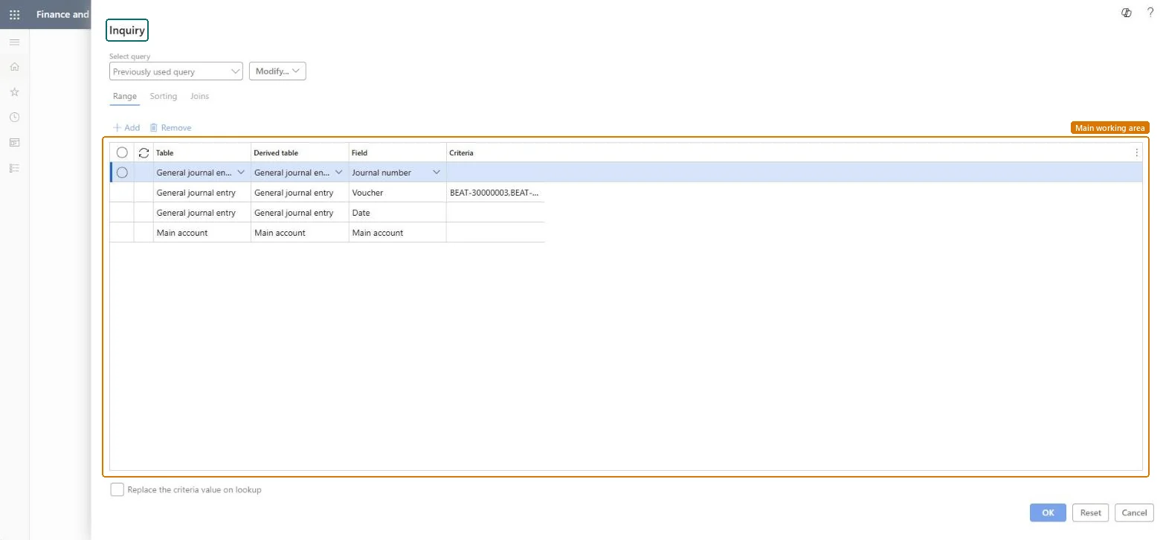
Task: Click the Journal number criteria field
Action: coord(794,173)
